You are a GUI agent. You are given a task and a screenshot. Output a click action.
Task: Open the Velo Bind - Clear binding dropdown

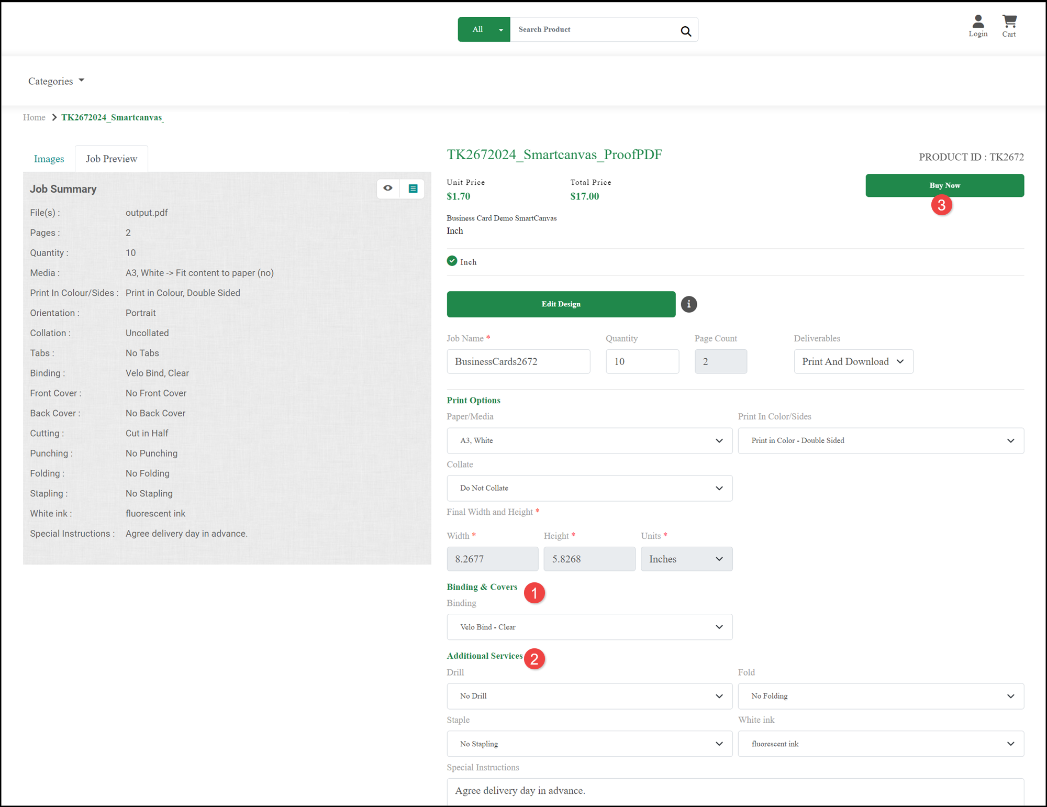click(589, 627)
